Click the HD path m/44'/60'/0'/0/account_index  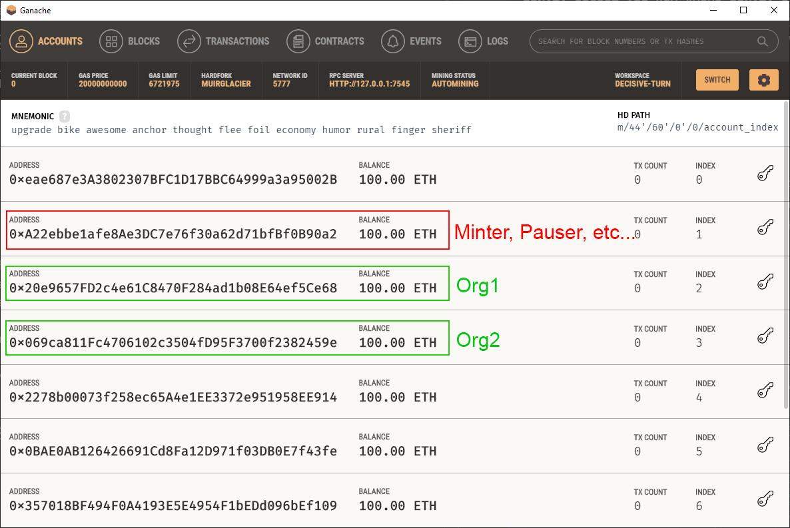[698, 127]
